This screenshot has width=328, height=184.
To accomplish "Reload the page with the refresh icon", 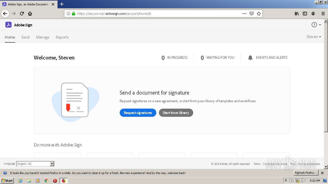I will point(22,14).
